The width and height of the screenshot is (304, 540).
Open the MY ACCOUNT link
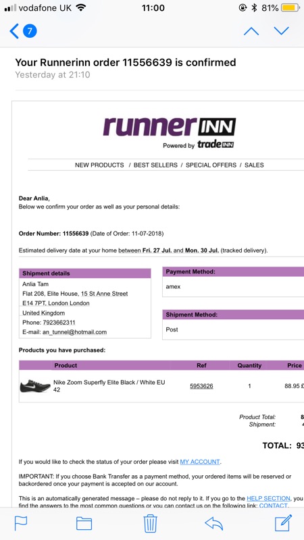(x=199, y=462)
